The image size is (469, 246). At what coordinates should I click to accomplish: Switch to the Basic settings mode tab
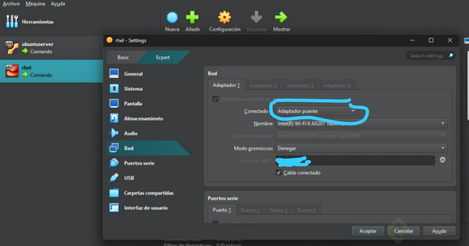pyautogui.click(x=123, y=57)
